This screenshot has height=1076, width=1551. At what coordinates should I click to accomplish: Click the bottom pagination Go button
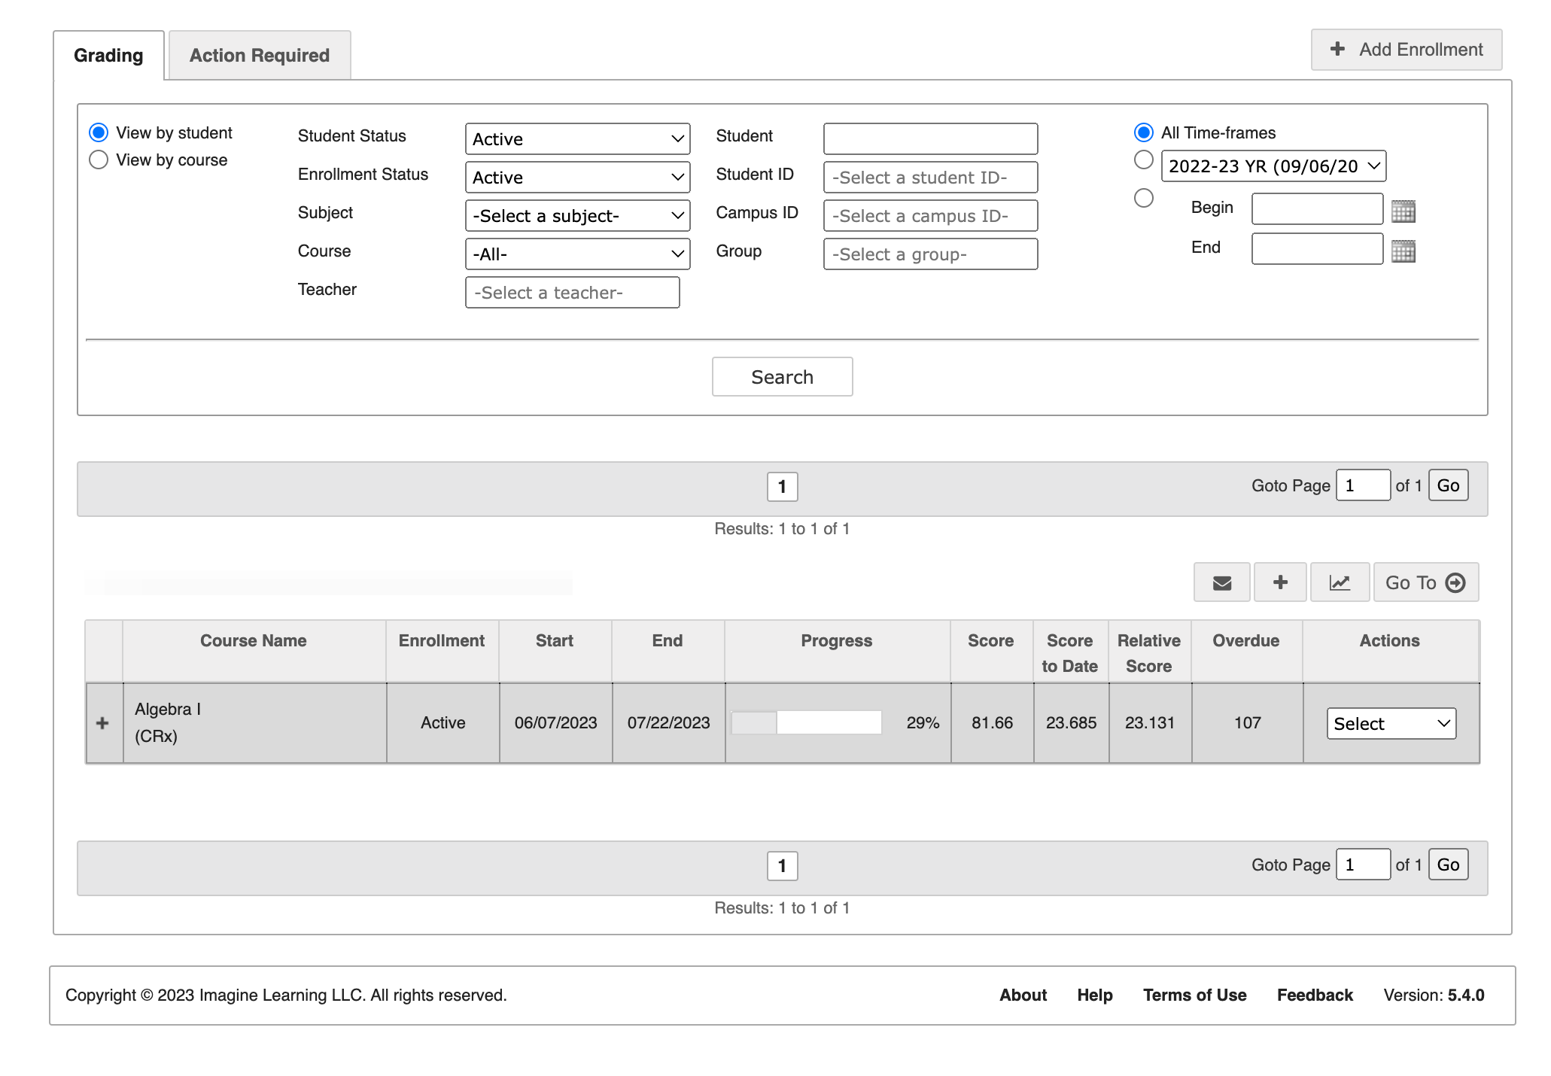pos(1448,865)
